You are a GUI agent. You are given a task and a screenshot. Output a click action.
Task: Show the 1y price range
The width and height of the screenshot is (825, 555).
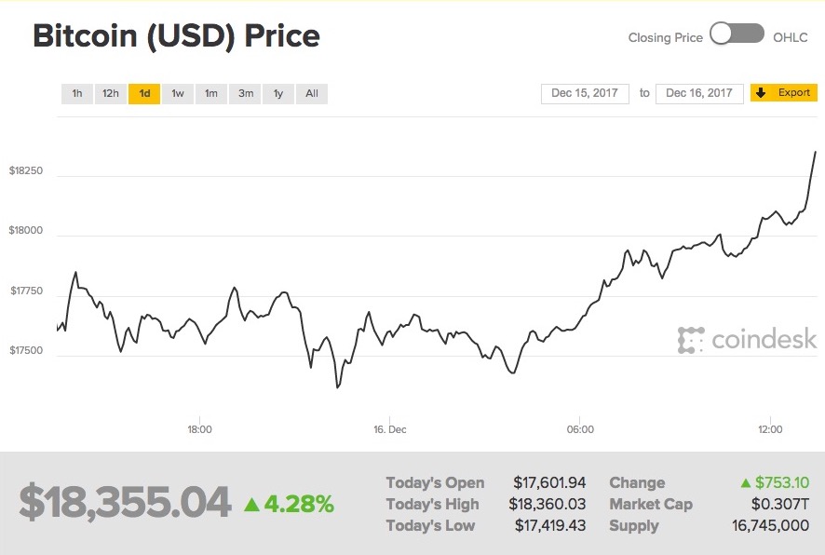(x=277, y=93)
